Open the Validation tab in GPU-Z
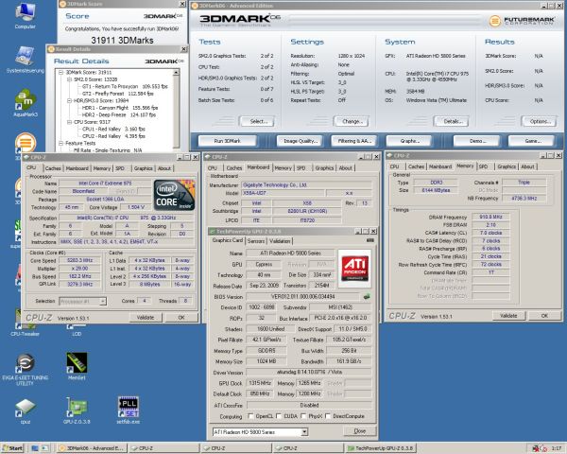This screenshot has height=454, width=567. (x=280, y=241)
